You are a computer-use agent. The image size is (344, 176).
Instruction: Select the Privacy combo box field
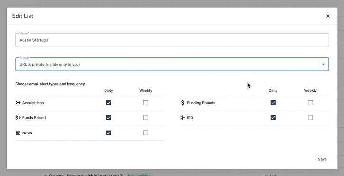click(172, 64)
